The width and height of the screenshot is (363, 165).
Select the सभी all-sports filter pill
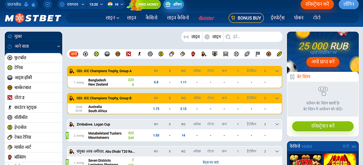[x=74, y=54]
